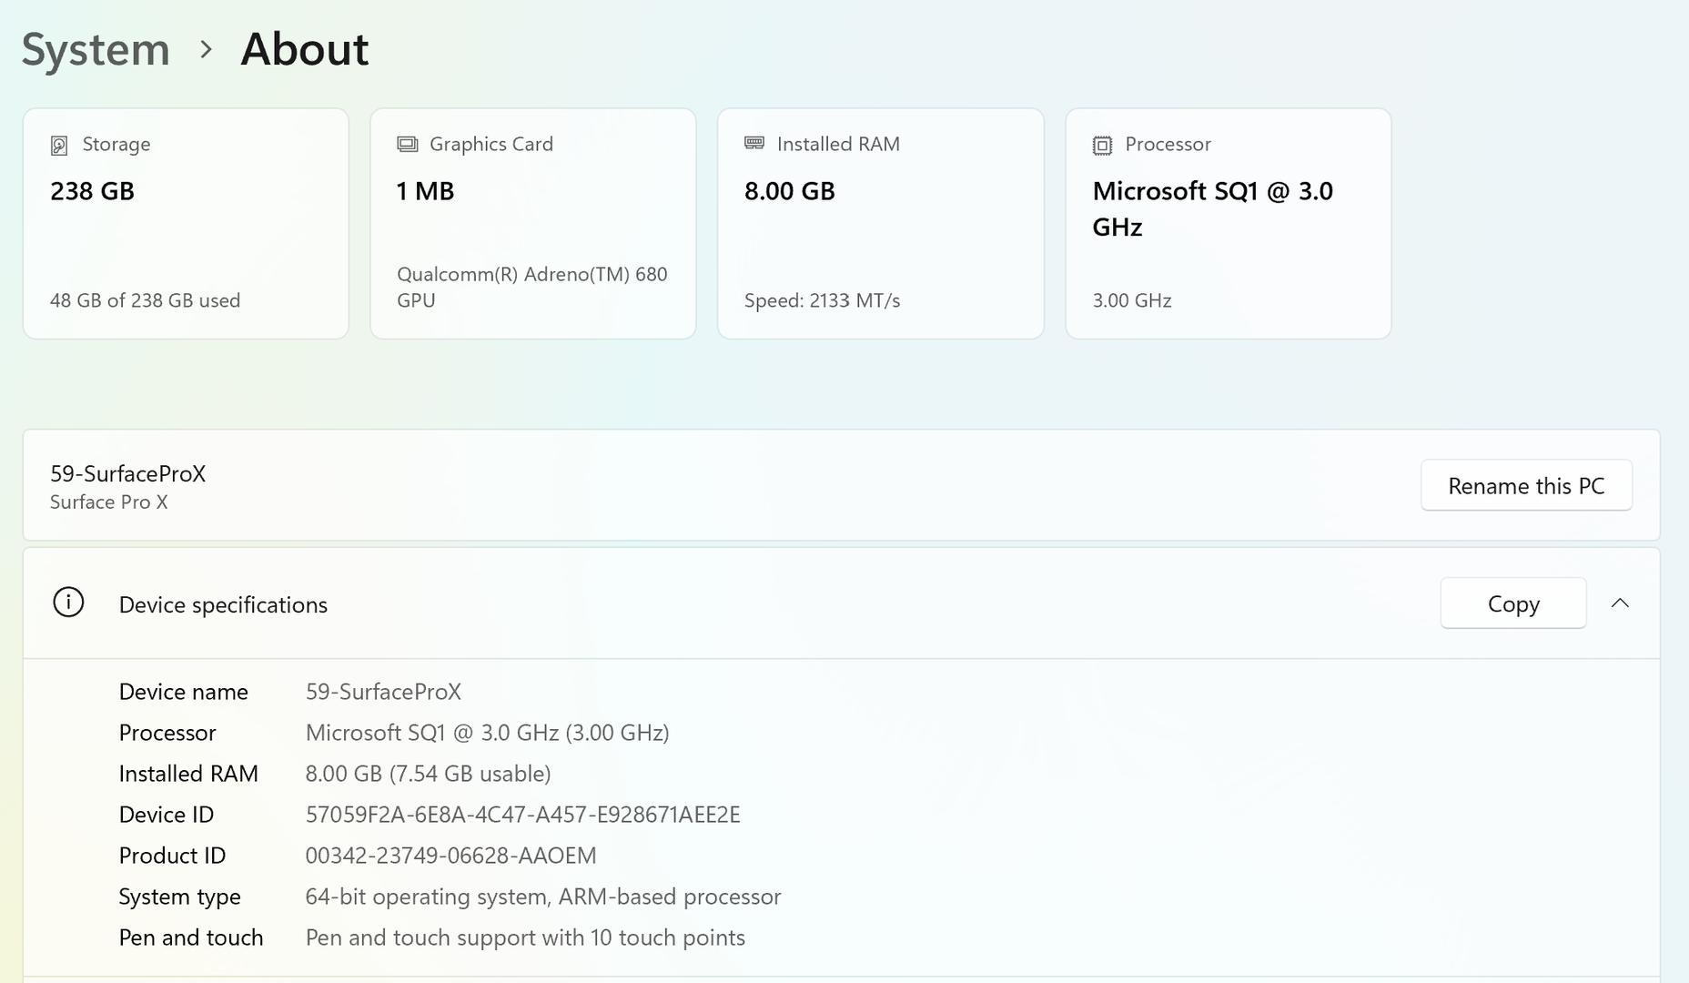Click the Device specifications info icon
Viewport: 1689px width, 983px height.
point(68,603)
